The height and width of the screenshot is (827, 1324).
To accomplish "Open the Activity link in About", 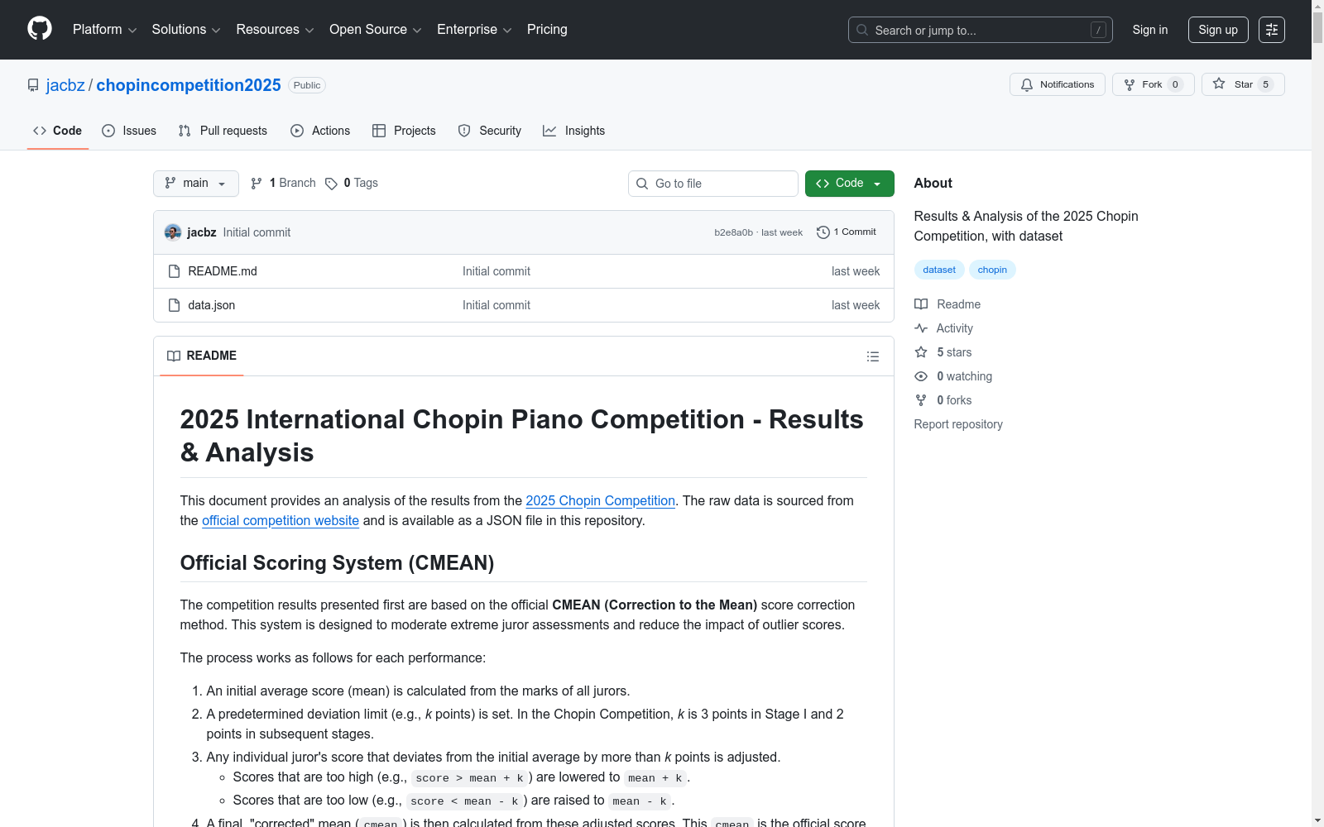I will [x=943, y=328].
